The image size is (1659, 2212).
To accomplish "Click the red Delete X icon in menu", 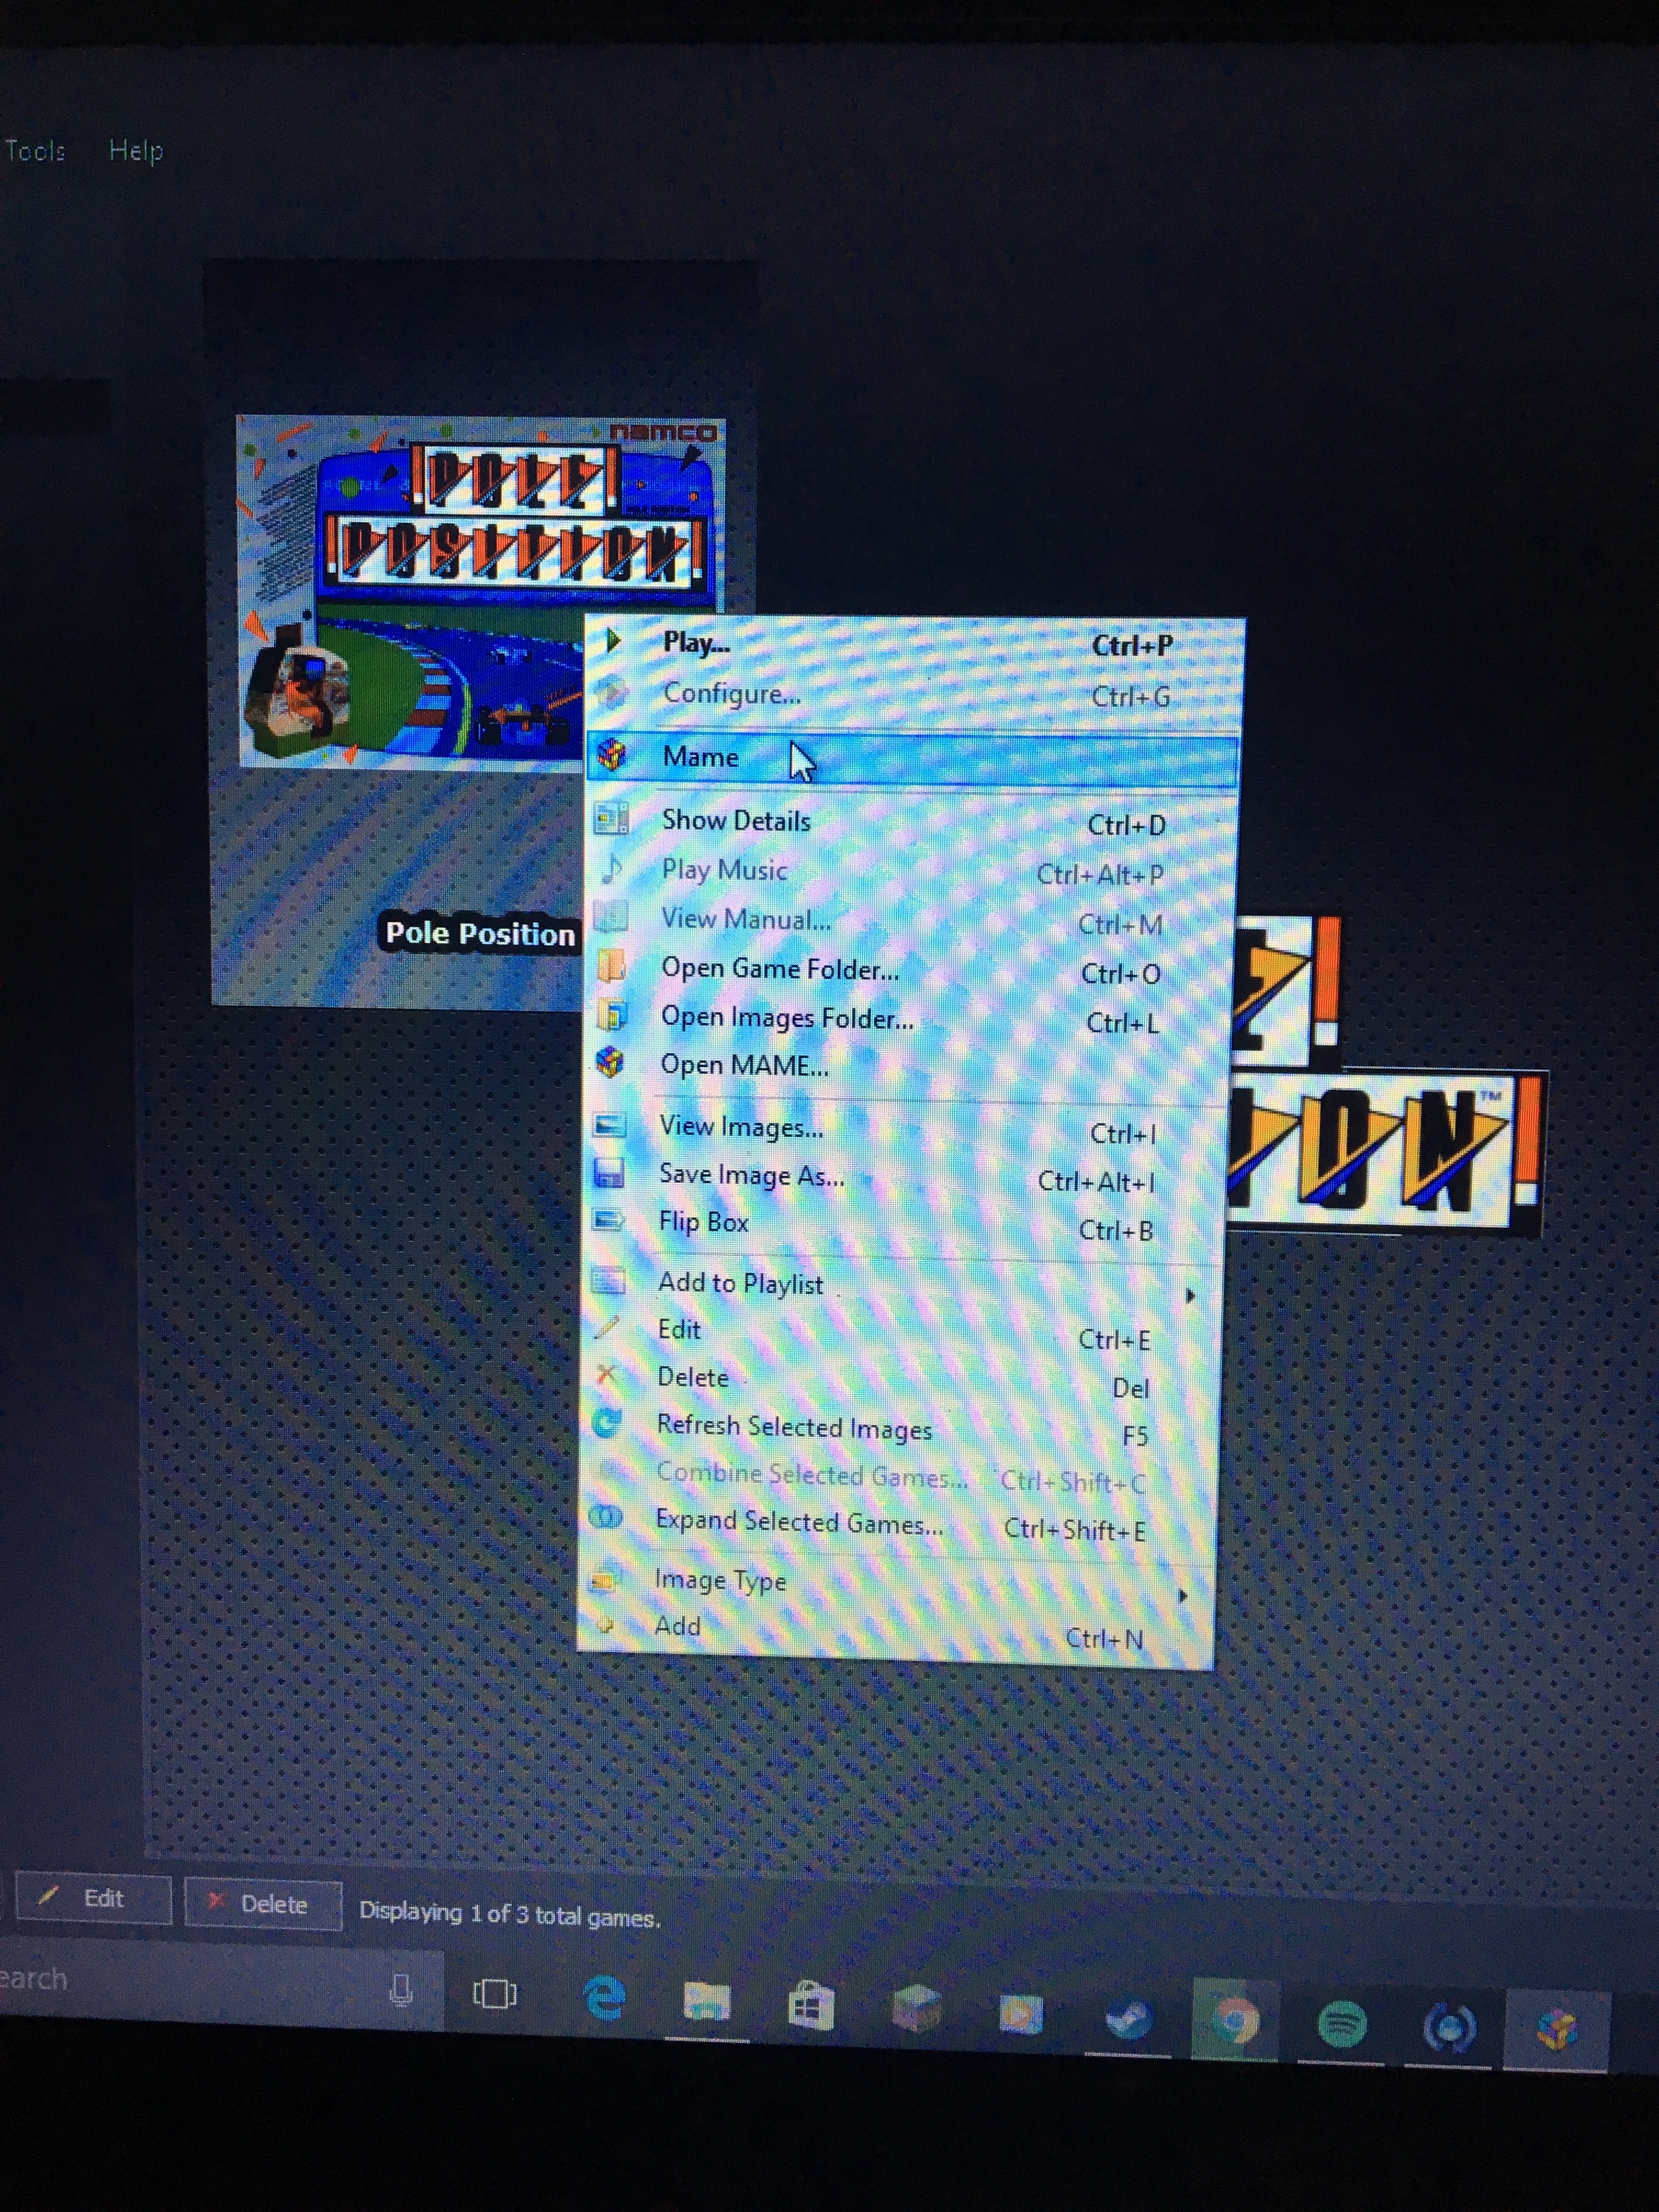I will tap(606, 1375).
